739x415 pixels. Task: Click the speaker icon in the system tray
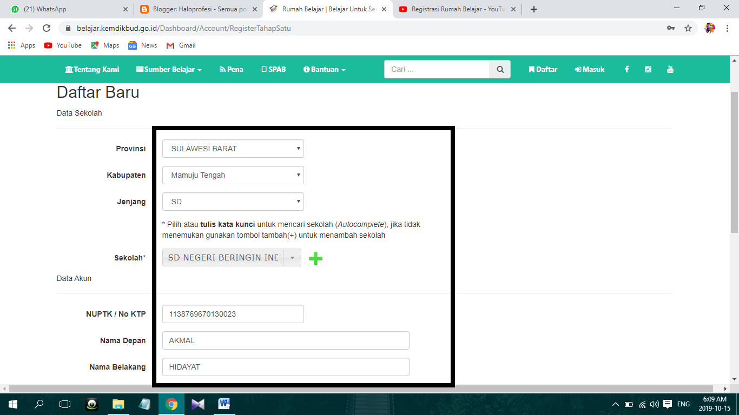tap(655, 404)
